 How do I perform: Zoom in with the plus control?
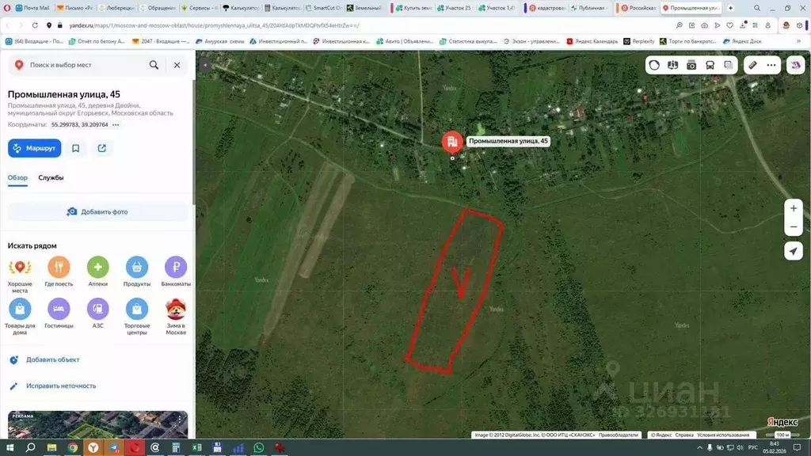point(794,207)
